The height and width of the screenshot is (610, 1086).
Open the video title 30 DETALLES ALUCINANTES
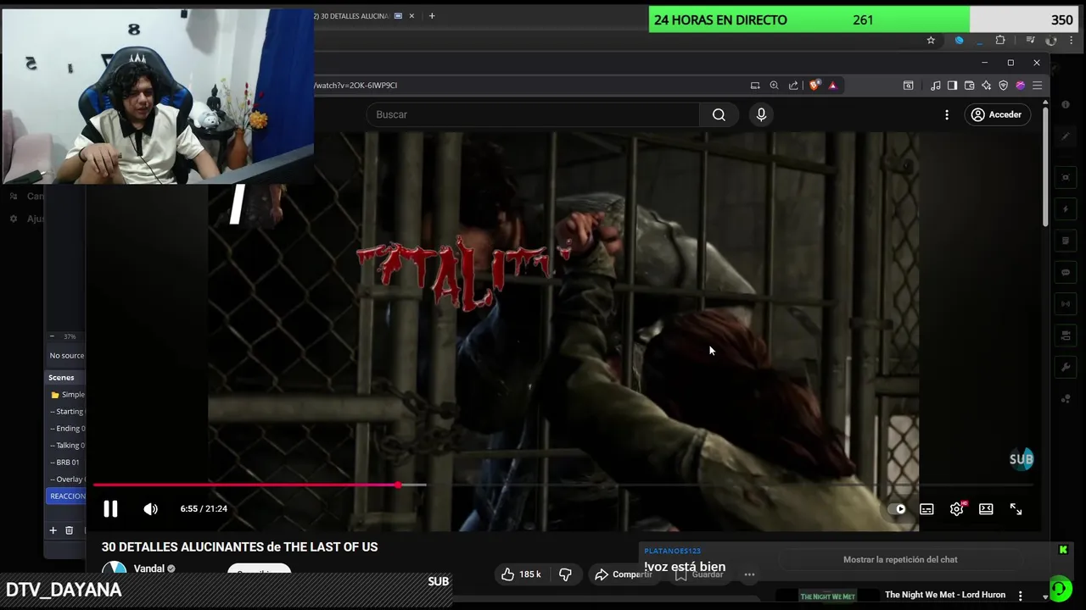click(239, 547)
